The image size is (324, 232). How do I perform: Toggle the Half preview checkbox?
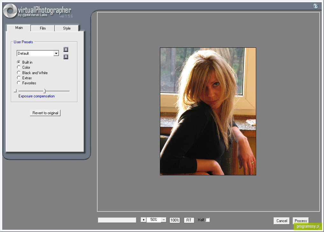click(x=208, y=220)
